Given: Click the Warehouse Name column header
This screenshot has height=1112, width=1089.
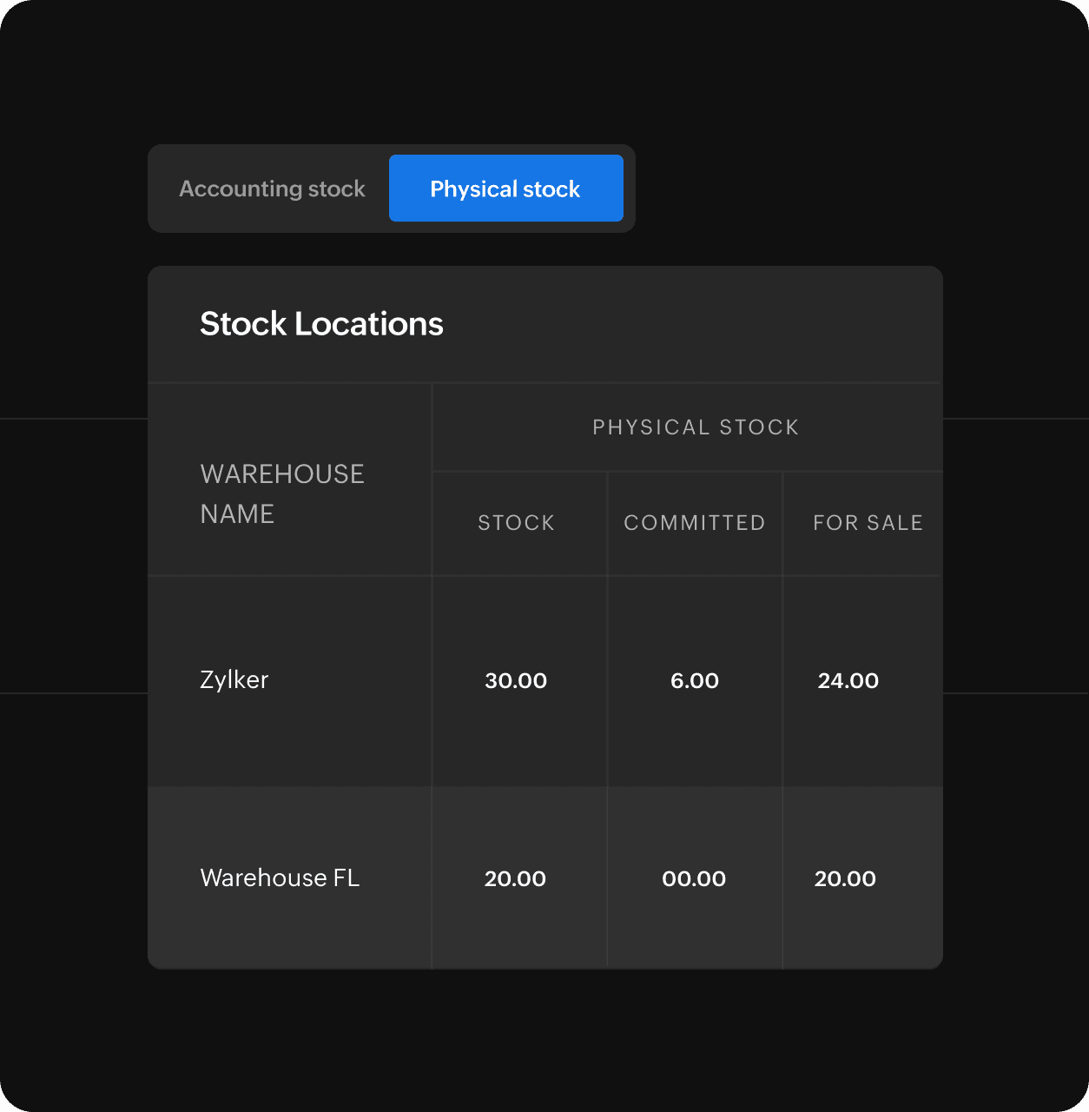Looking at the screenshot, I should coord(282,493).
